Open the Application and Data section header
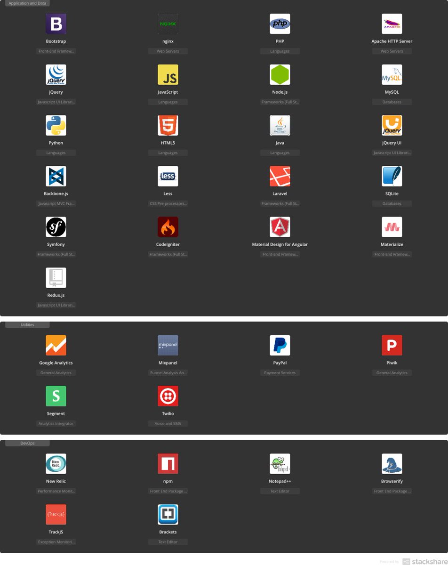Image resolution: width=448 pixels, height=565 pixels. (27, 3)
